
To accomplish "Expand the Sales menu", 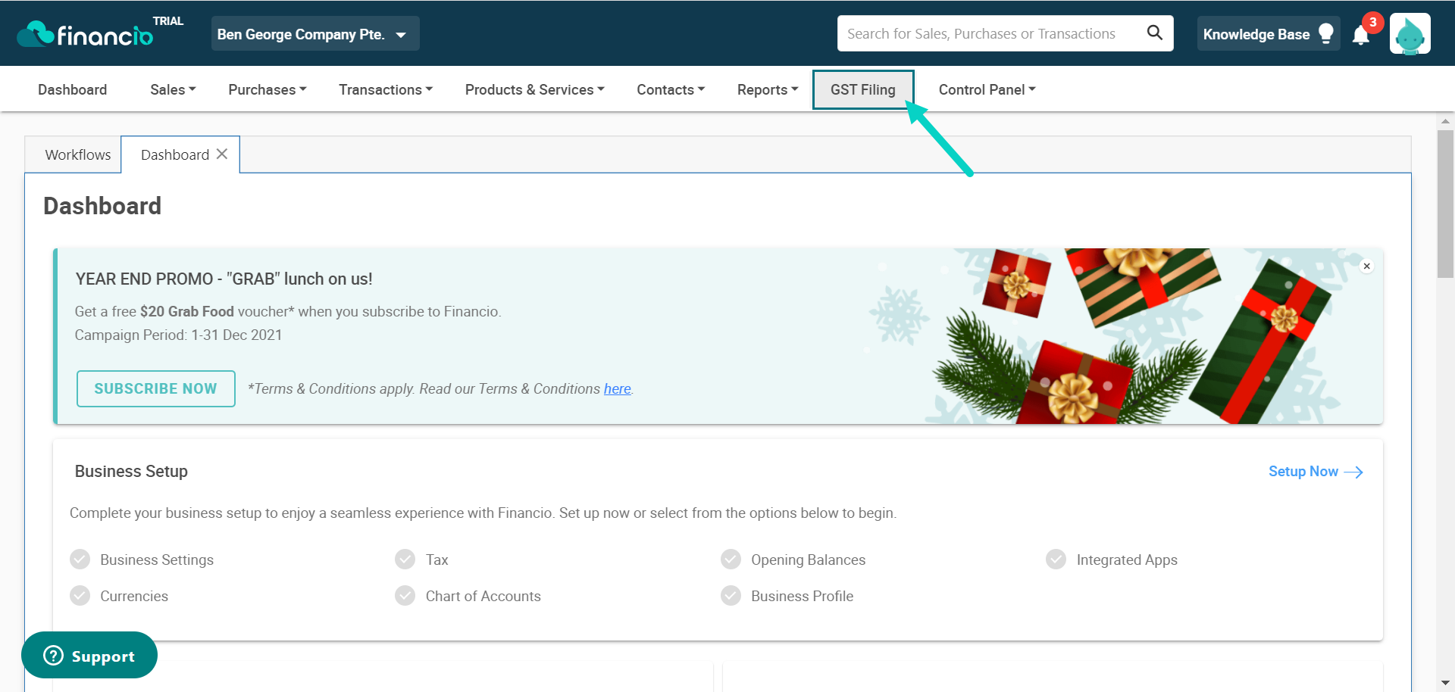I will 173,89.
